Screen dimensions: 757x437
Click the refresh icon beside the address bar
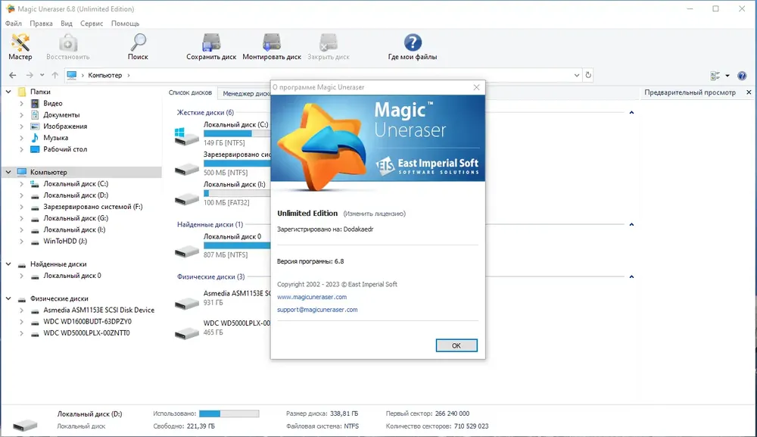click(588, 75)
